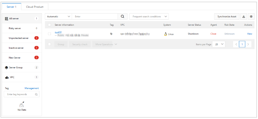Click the tag keyword search magnifier
The image size is (258, 119).
(36, 95)
